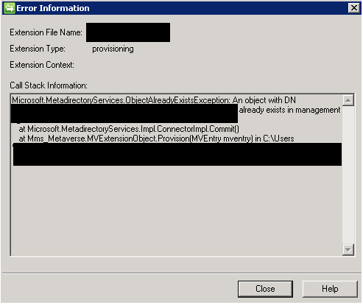
Task: Click the MVExtensionObject.Provision stack trace line
Action: [x=156, y=139]
